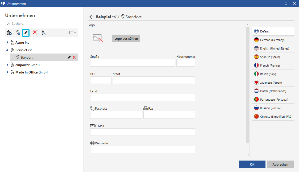Open the company search icon in toolbar
The width and height of the screenshot is (299, 172).
click(x=43, y=33)
